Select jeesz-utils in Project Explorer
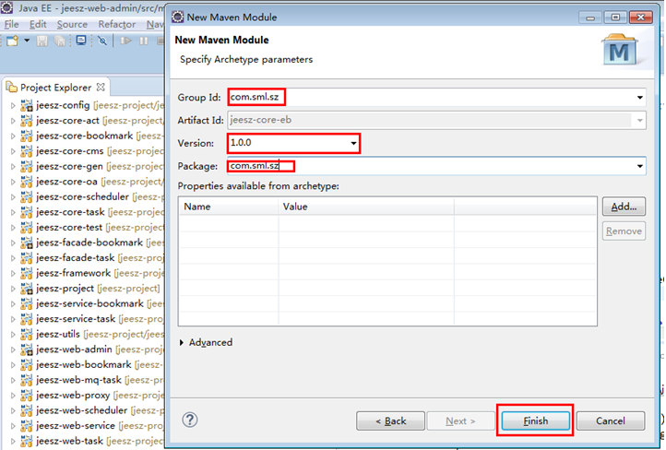 tap(58, 334)
